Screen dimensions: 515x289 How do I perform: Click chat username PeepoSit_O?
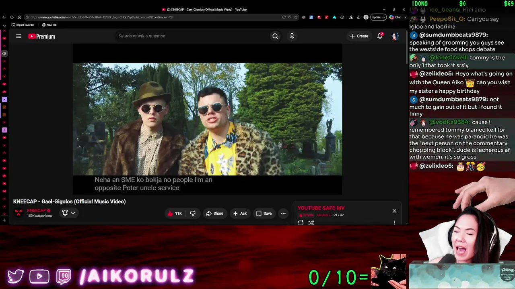click(x=447, y=19)
